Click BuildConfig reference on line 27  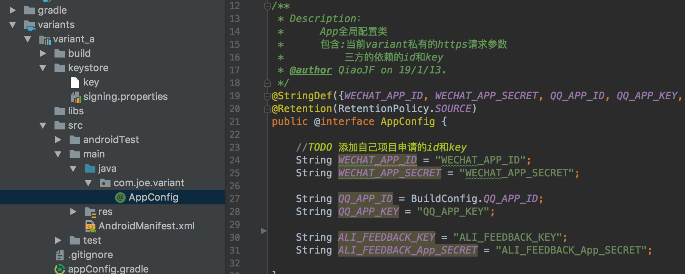point(444,199)
